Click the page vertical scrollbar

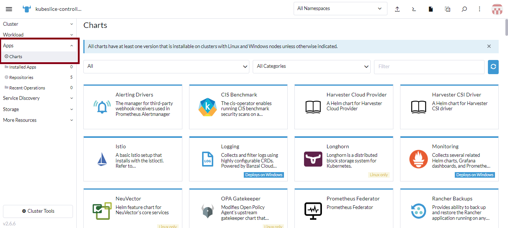click(x=506, y=27)
